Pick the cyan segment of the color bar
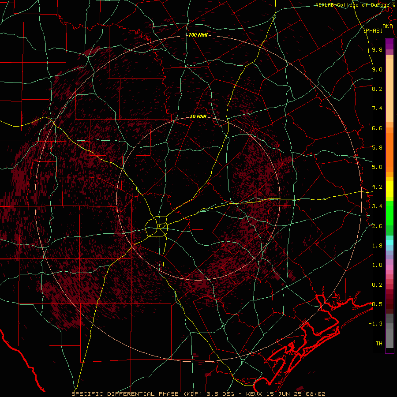 (390, 243)
